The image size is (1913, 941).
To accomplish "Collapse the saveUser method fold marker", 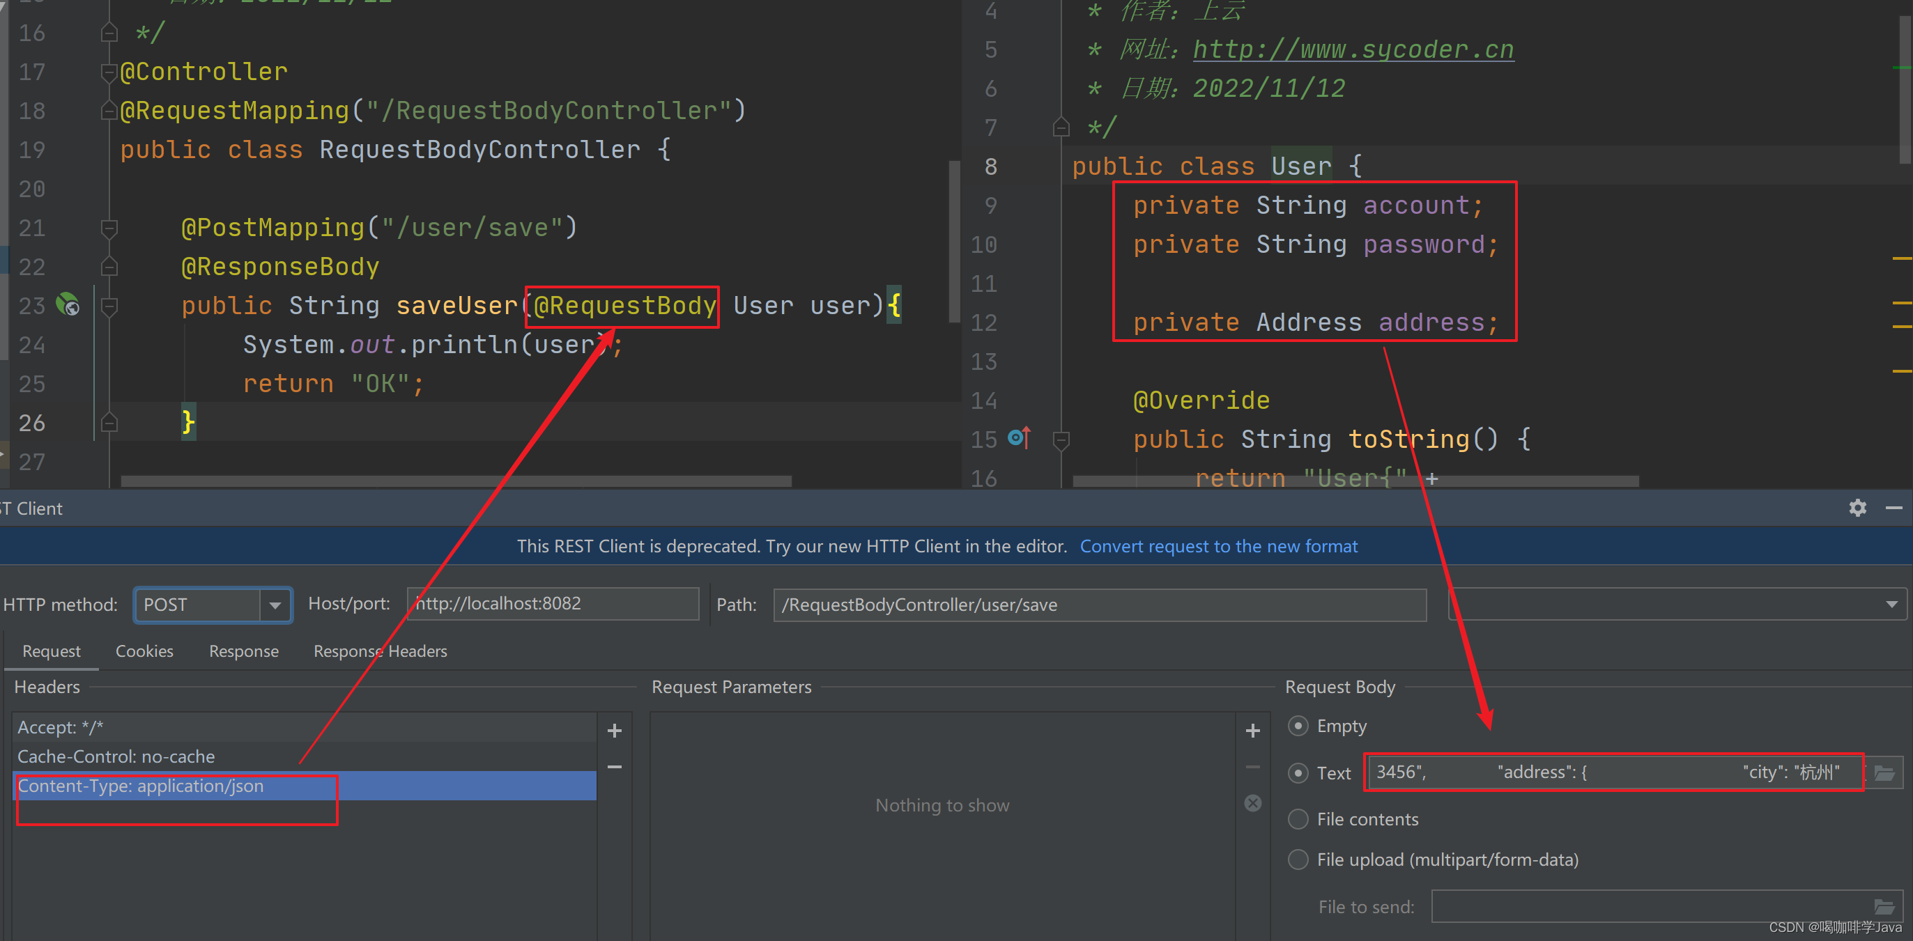I will pyautogui.click(x=109, y=306).
